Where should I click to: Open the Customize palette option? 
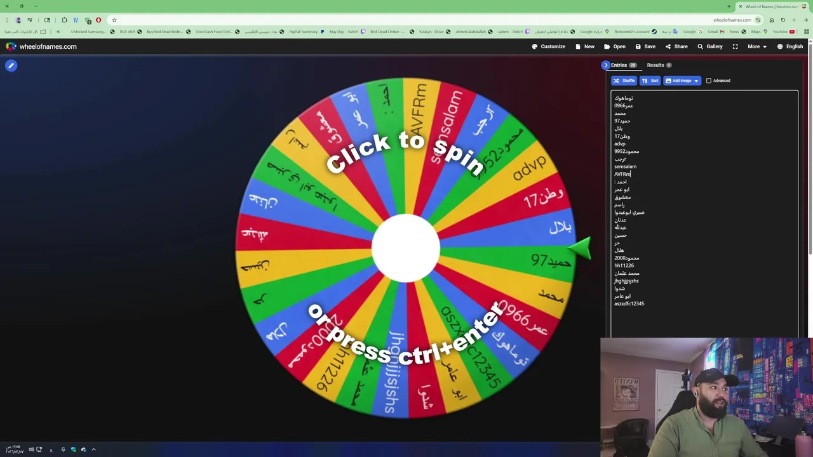coord(548,46)
